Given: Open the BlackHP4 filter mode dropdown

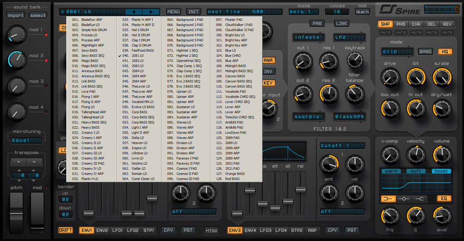Looking at the screenshot, I should click(349, 117).
